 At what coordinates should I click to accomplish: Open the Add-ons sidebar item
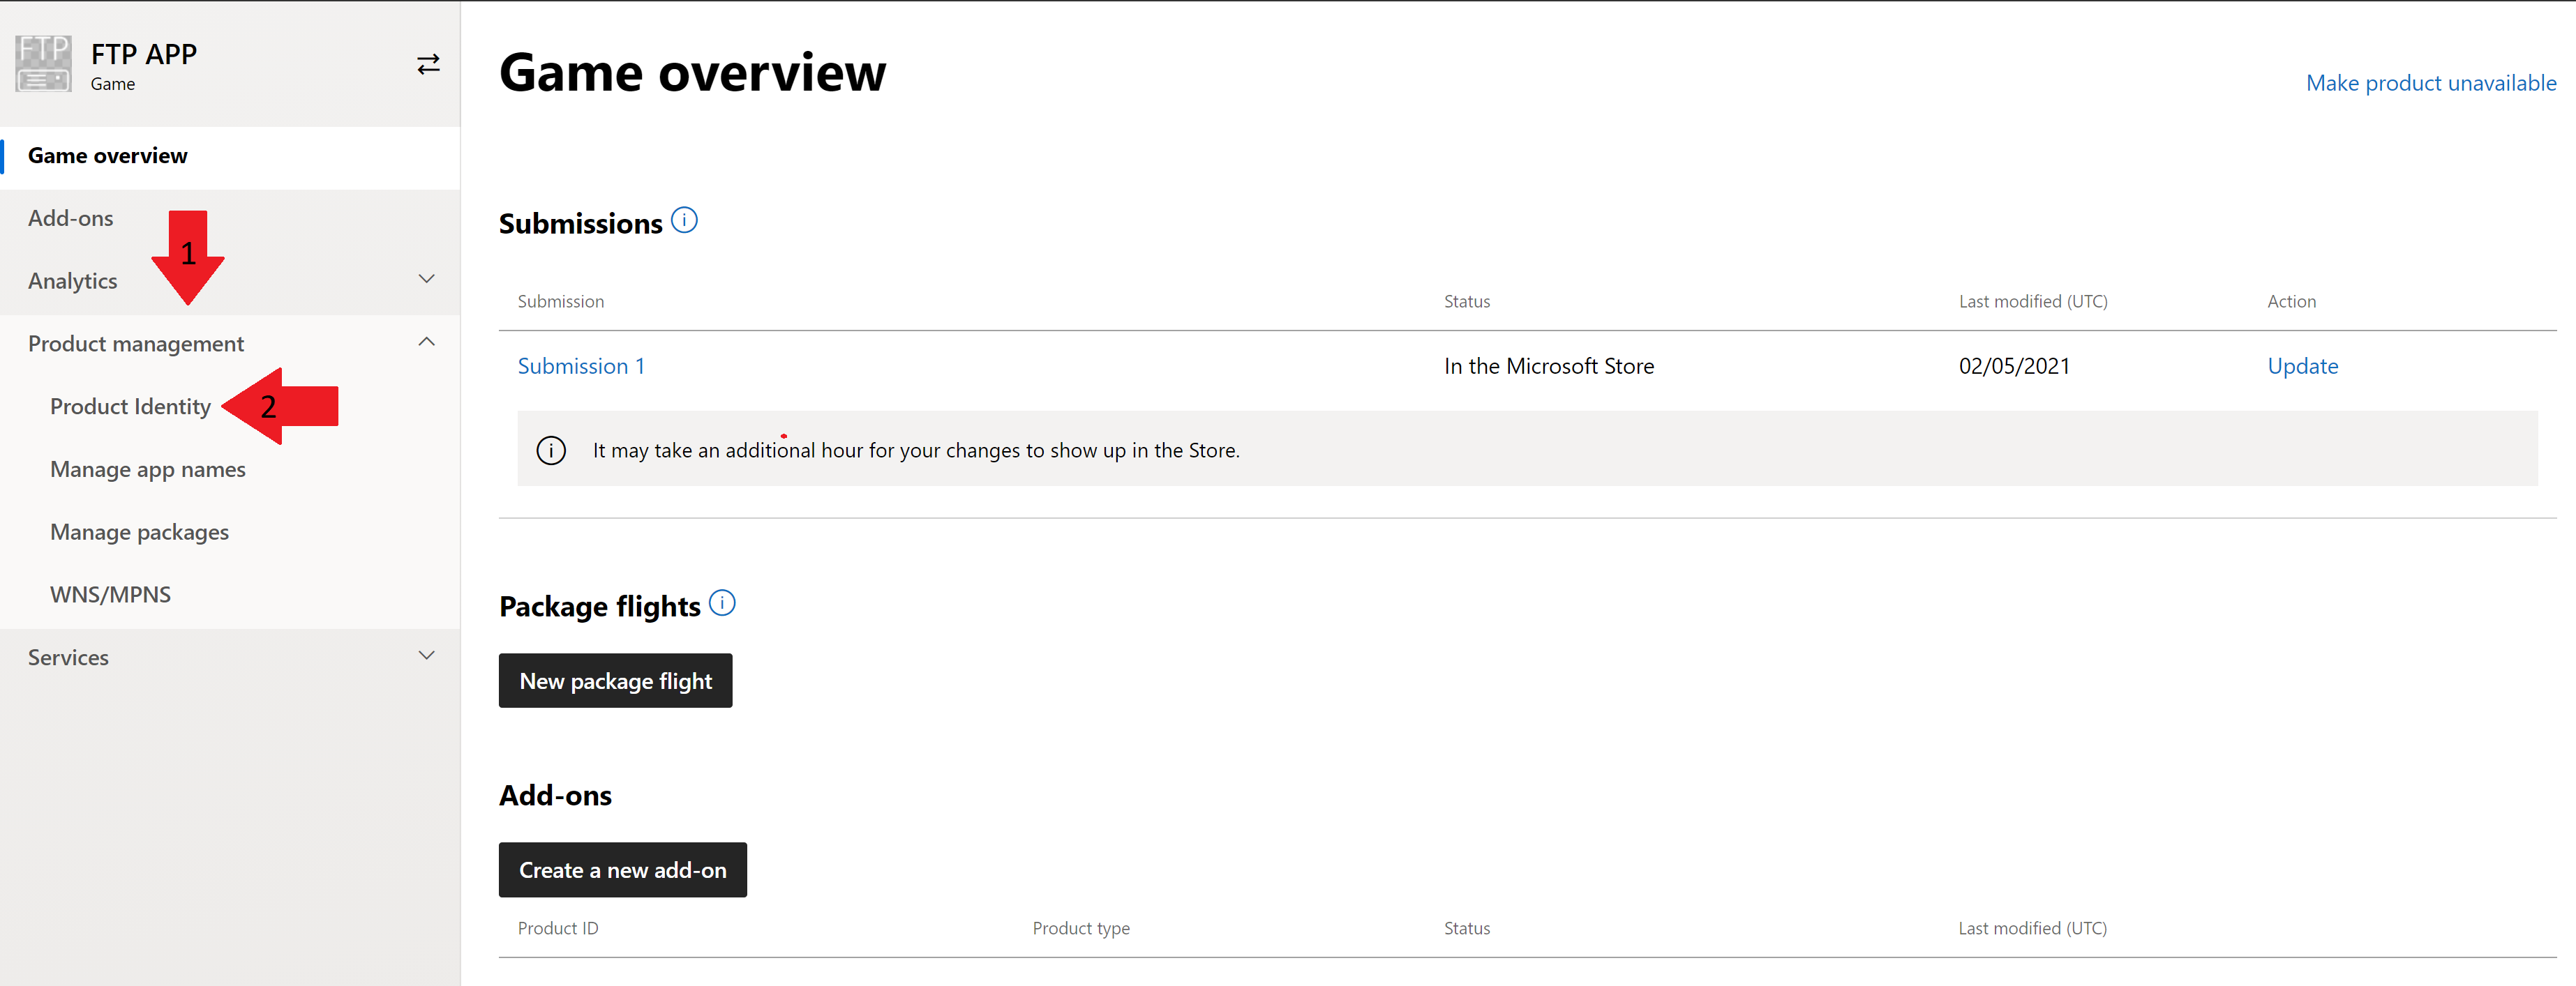(71, 219)
